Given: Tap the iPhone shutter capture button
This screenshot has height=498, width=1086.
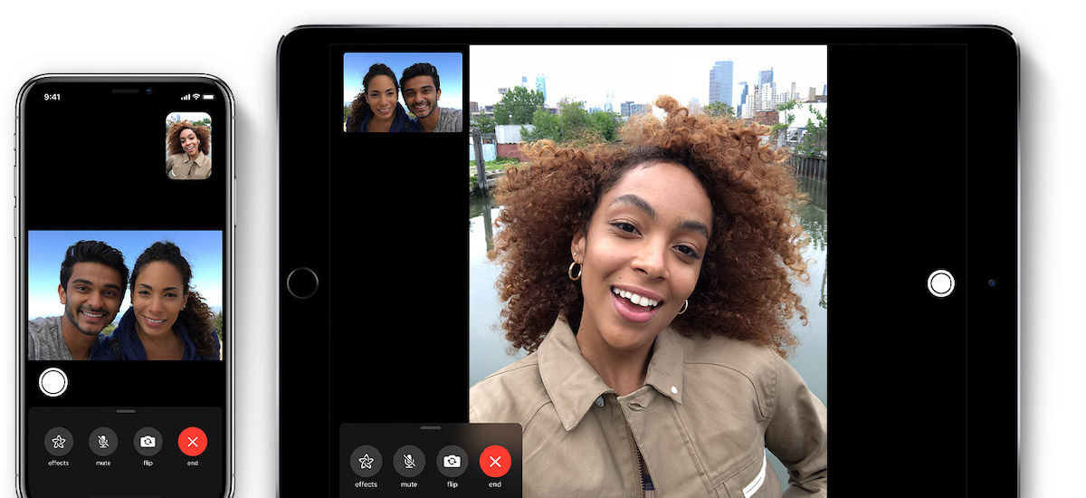Looking at the screenshot, I should tap(53, 382).
